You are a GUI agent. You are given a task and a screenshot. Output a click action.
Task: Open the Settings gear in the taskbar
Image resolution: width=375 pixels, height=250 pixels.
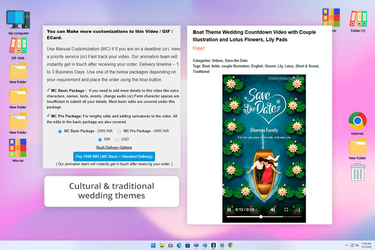click(x=222, y=245)
